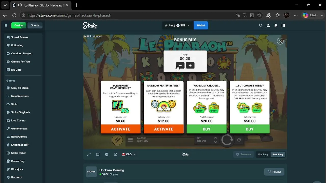Open Blackjack category
326x183 pixels.
point(23,169)
